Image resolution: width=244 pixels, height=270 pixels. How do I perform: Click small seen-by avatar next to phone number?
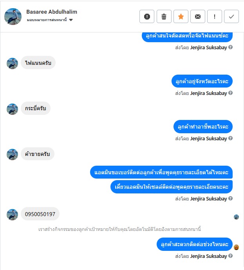click(236, 217)
